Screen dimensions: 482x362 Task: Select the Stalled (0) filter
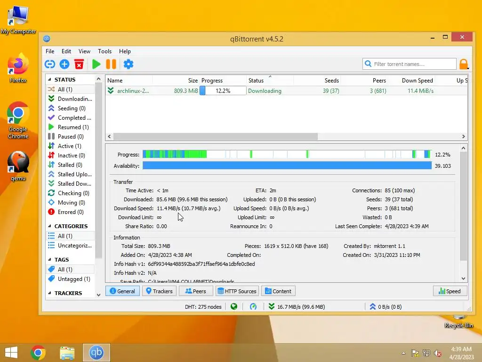click(71, 165)
